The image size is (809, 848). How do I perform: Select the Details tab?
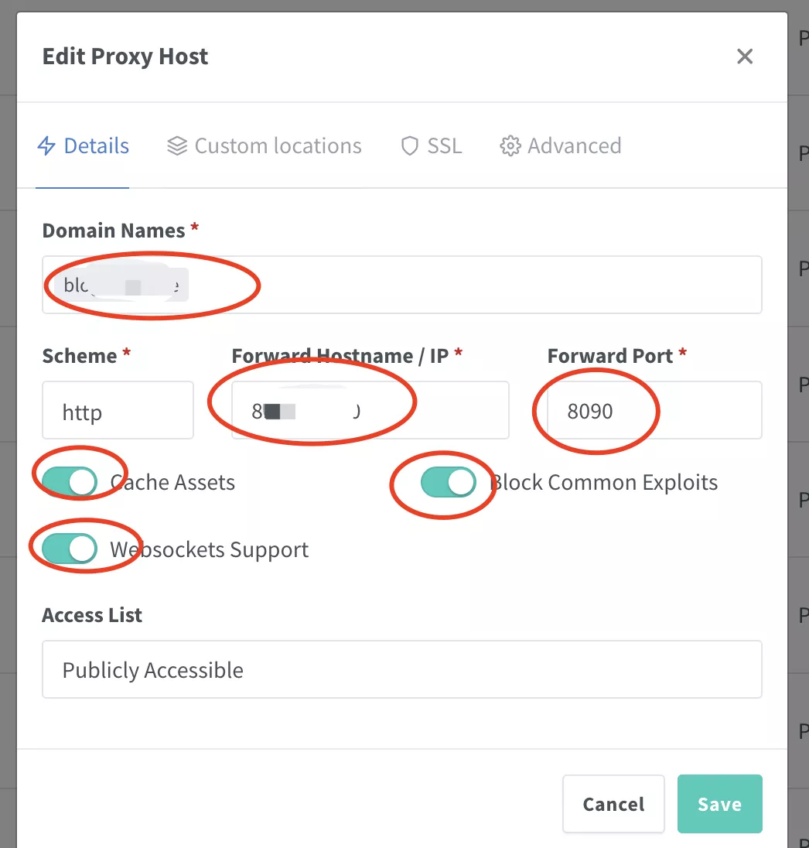pyautogui.click(x=96, y=146)
